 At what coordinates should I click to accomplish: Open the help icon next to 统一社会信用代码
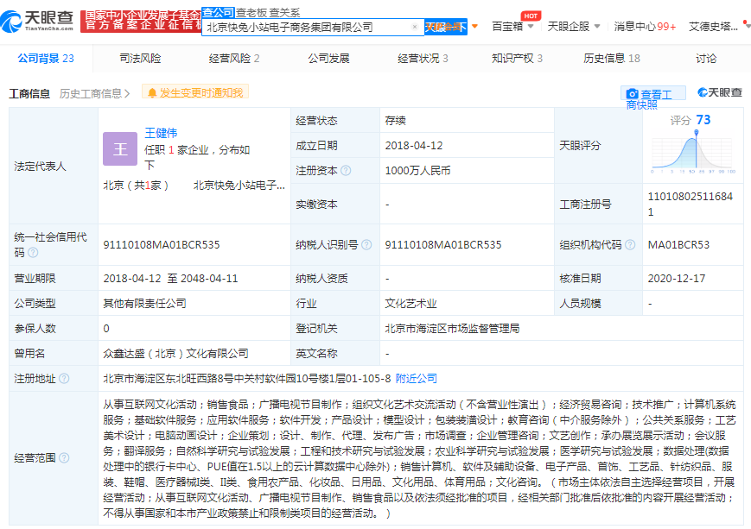33,252
